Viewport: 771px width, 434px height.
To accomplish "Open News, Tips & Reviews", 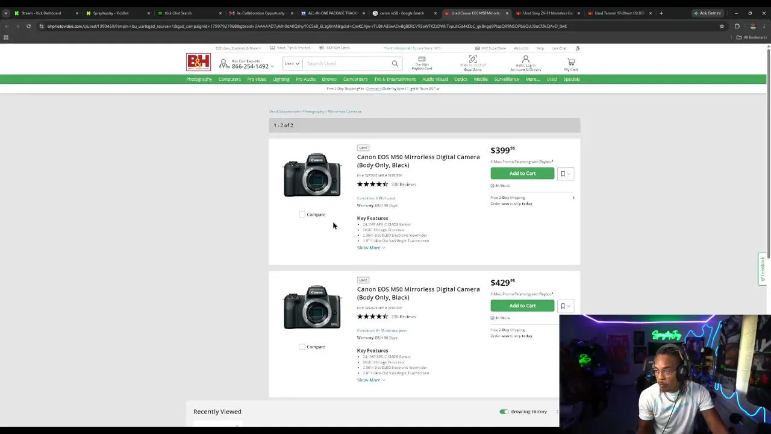I will coord(290,48).
